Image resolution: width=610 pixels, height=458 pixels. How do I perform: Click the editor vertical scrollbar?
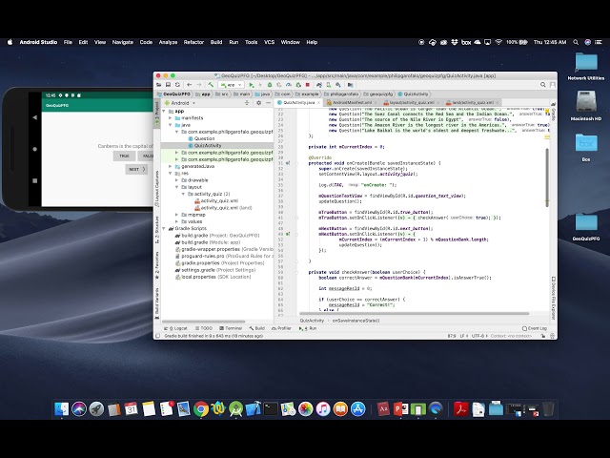(x=547, y=177)
